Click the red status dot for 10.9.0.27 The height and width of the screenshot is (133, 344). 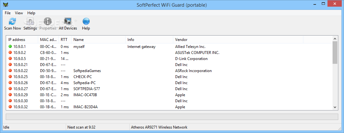click(10, 89)
